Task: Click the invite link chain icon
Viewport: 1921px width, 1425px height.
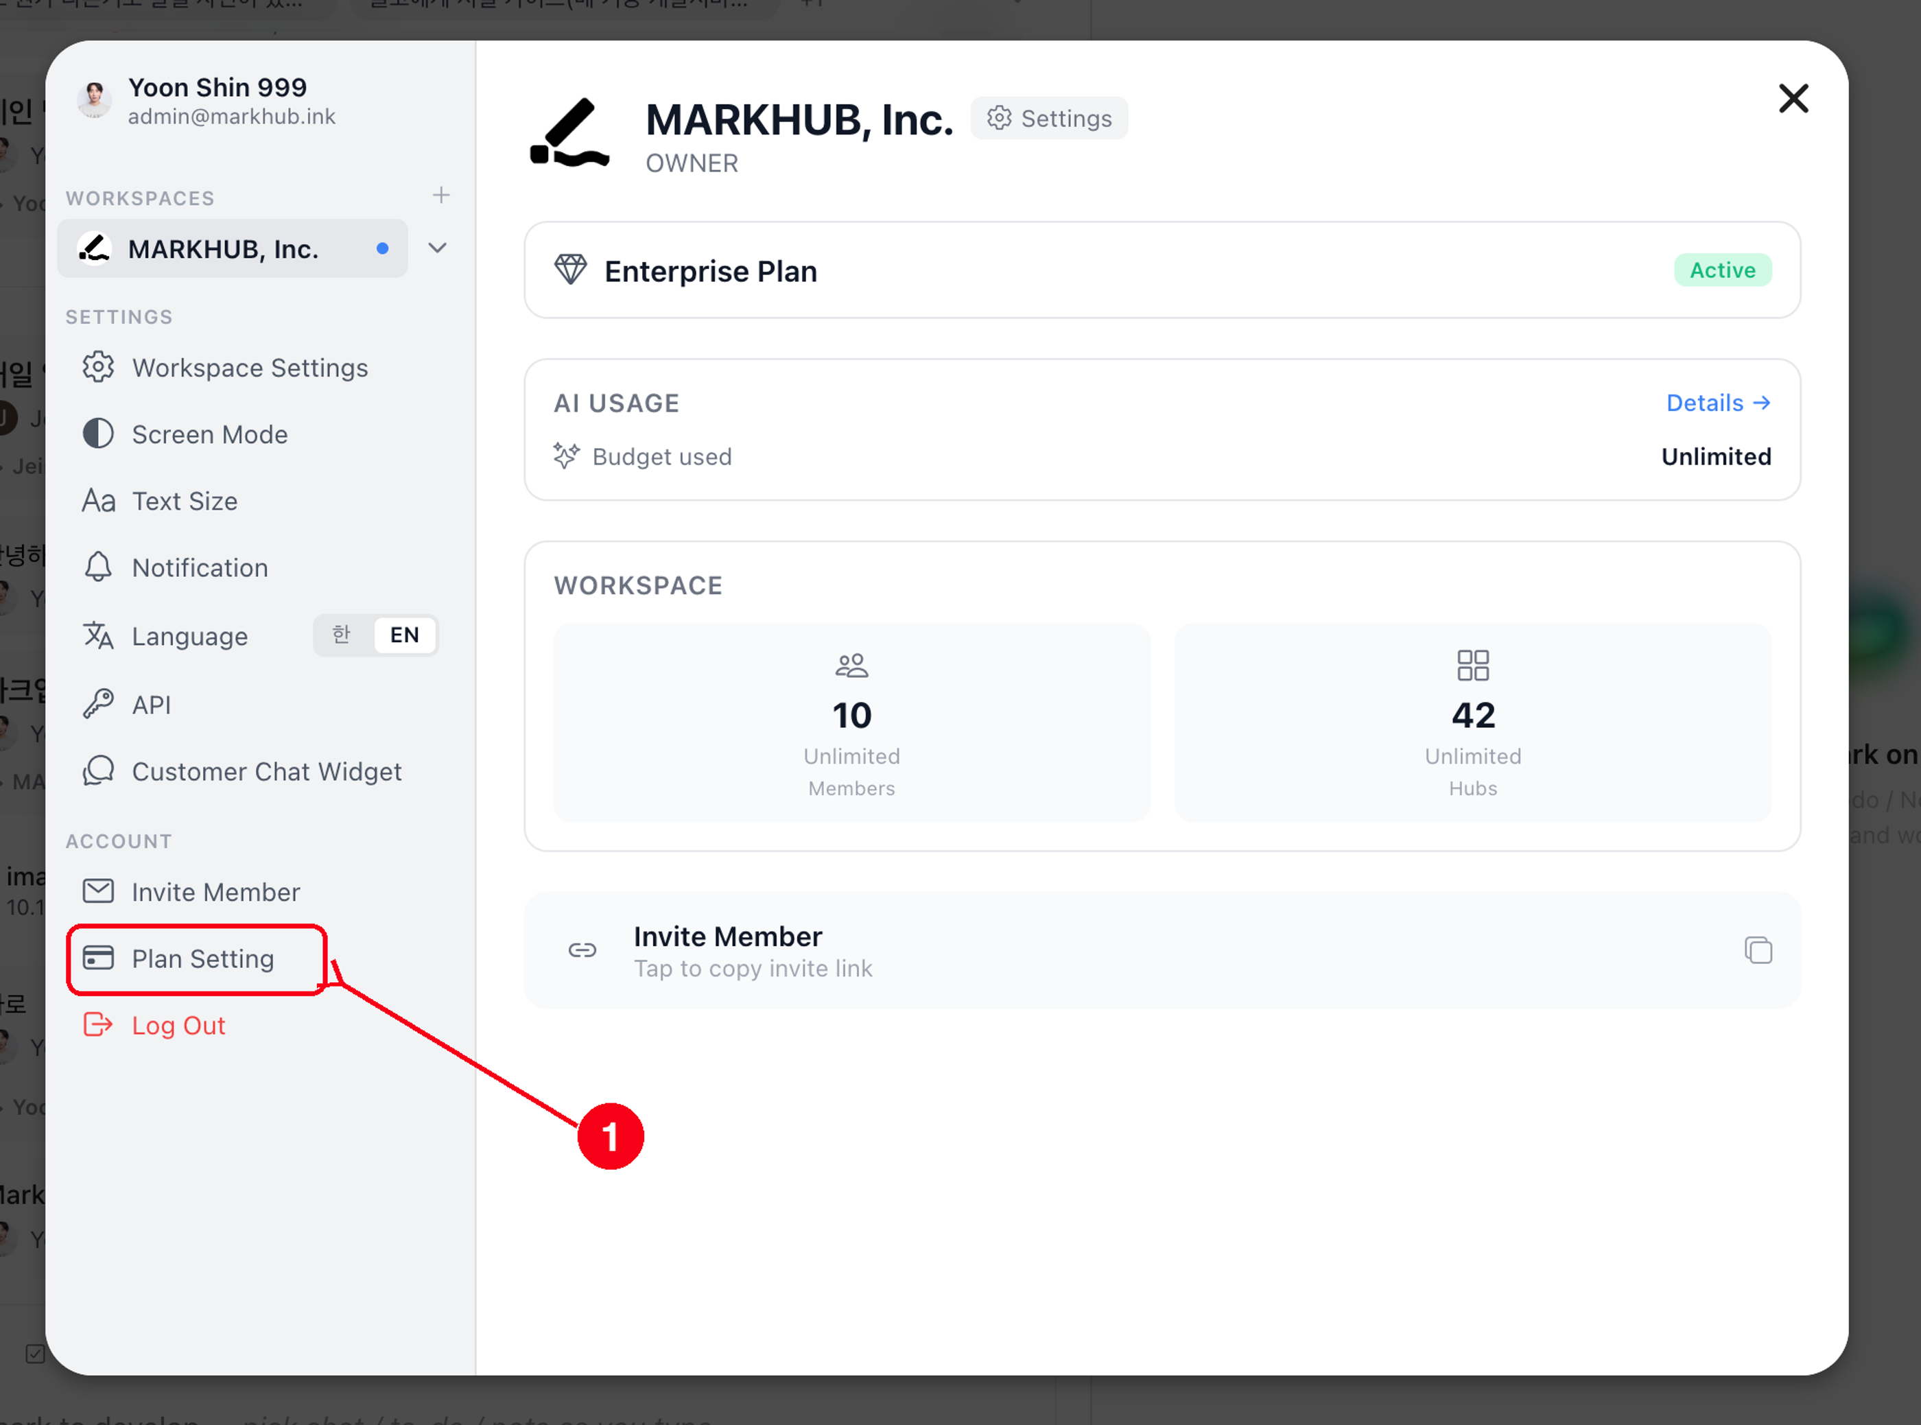Action: (x=582, y=951)
